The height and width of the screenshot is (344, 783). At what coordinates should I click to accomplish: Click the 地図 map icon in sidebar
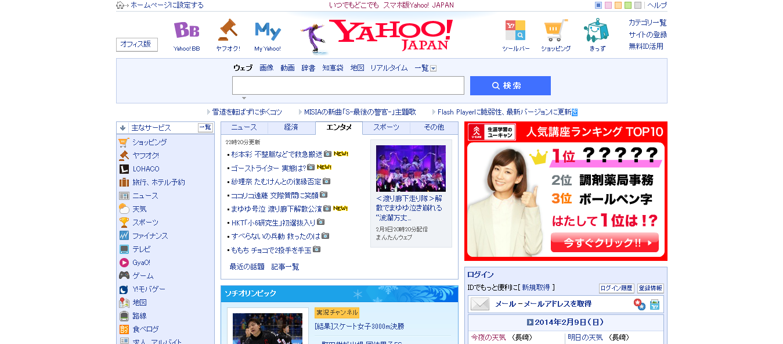pyautogui.click(x=124, y=303)
